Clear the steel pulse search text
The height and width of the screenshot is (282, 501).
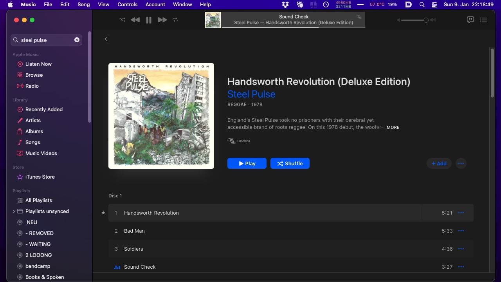[x=77, y=40]
